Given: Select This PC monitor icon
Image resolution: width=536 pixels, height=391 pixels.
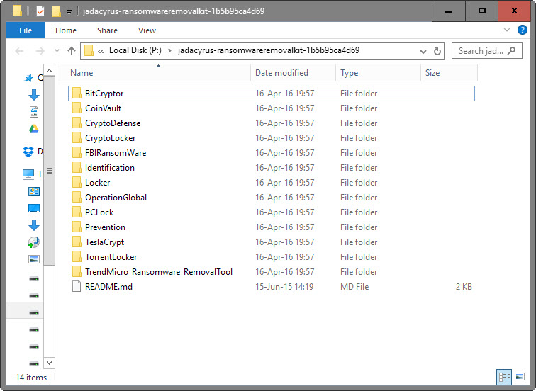Looking at the screenshot, I should click(28, 174).
